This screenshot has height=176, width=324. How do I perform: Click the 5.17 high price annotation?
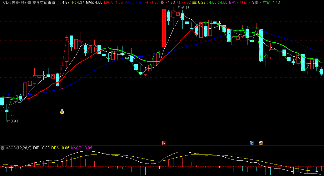coord(186,8)
